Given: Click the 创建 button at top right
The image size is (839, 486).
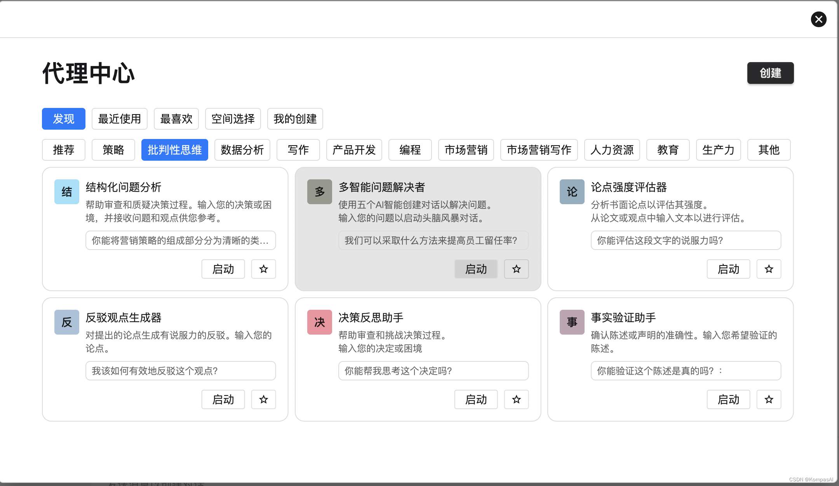Looking at the screenshot, I should point(770,73).
